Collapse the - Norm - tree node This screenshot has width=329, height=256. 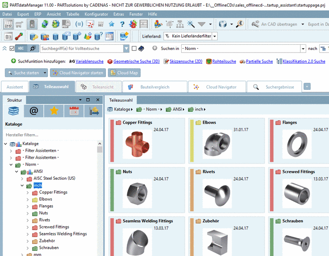tap(11, 164)
